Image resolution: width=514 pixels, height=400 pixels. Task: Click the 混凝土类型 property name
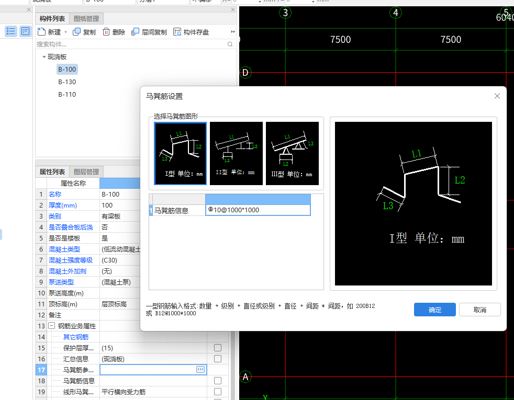tap(64, 249)
